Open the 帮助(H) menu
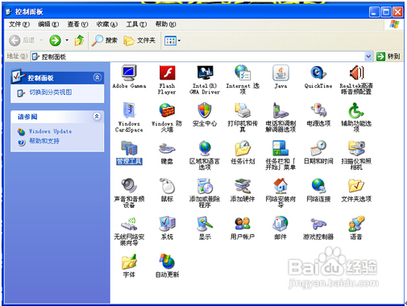407x306 pixels. 166,24
